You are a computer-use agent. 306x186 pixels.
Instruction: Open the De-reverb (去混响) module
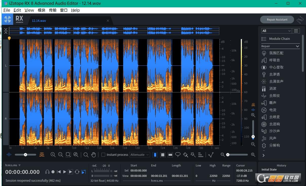[x=271, y=124]
